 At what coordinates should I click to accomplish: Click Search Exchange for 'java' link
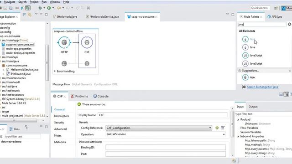click(x=263, y=87)
